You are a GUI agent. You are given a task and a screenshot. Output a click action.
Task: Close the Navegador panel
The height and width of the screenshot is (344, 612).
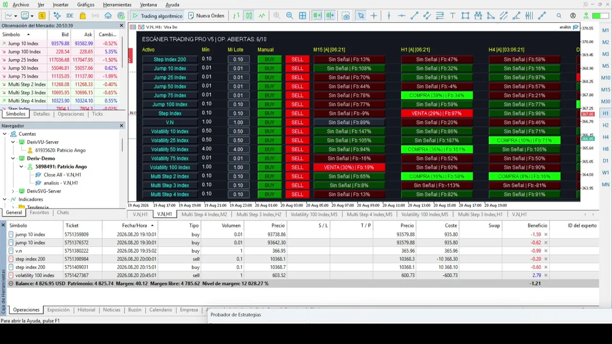pyautogui.click(x=121, y=126)
